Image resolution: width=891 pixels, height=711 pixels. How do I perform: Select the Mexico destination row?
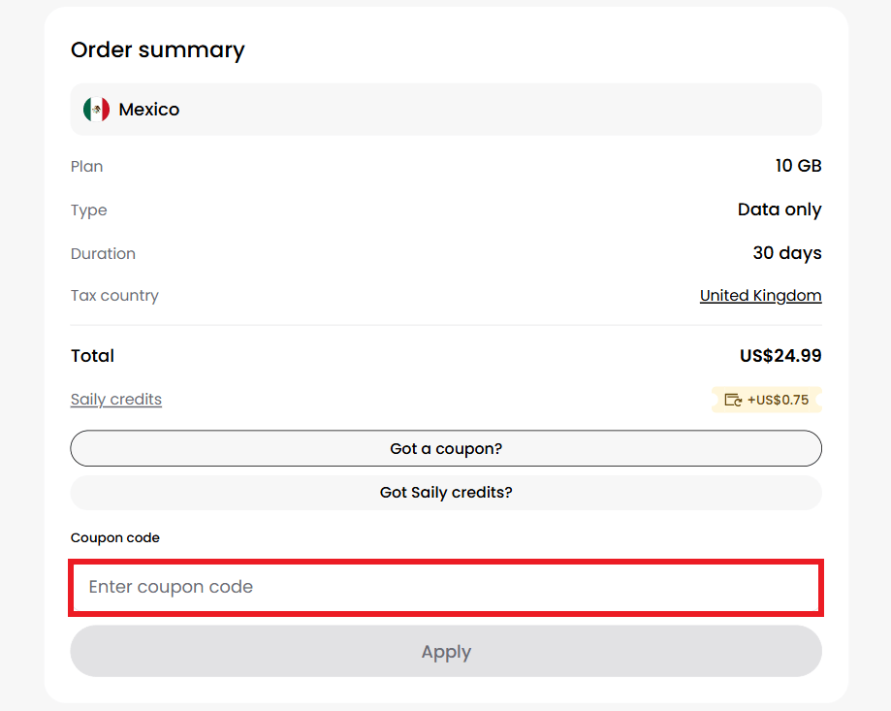tap(446, 109)
